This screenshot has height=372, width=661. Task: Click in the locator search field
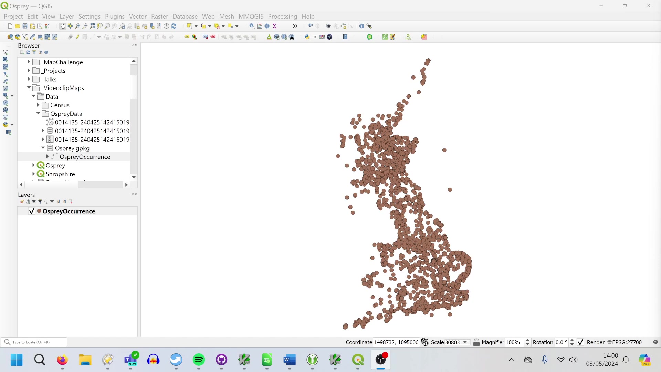click(34, 342)
